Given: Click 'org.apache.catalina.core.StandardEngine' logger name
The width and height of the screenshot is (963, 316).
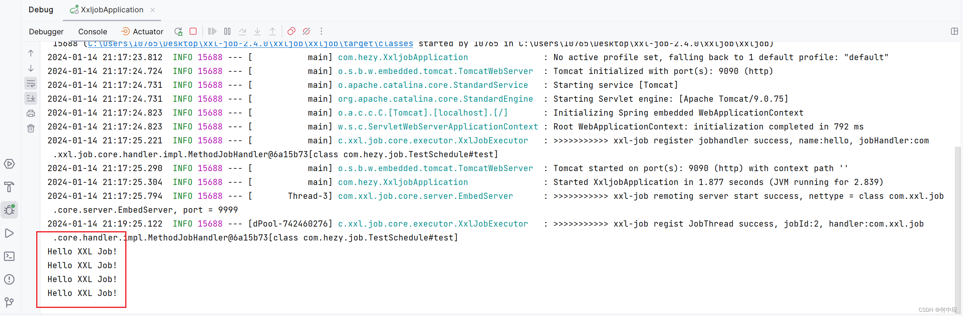Looking at the screenshot, I should (x=435, y=99).
